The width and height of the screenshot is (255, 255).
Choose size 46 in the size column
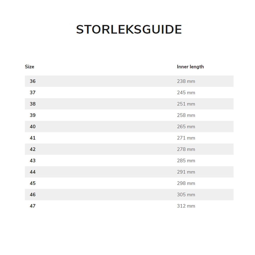click(33, 195)
